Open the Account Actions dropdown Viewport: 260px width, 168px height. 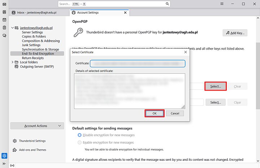coord(37,126)
